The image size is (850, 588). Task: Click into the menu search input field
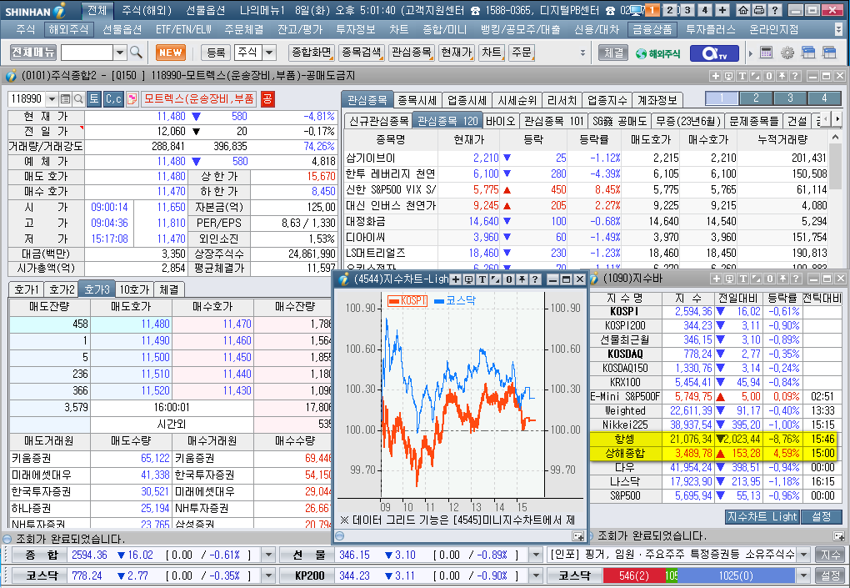[87, 53]
